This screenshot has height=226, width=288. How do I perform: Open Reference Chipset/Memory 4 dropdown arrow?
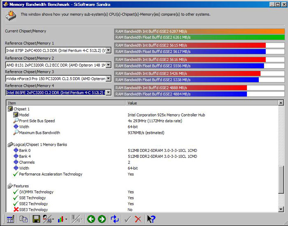[x=109, y=93]
